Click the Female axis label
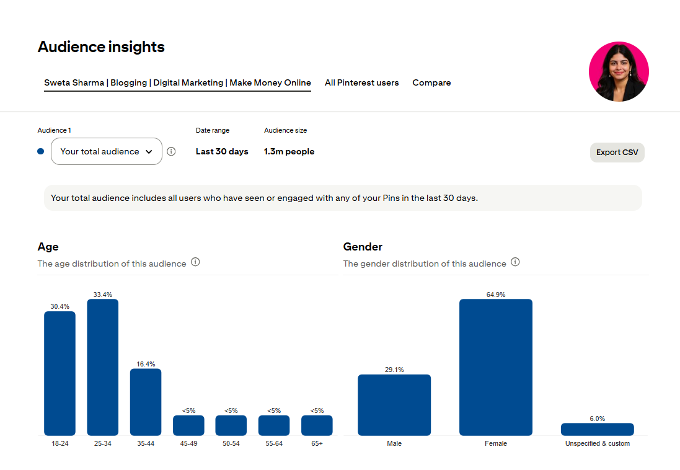 [x=496, y=443]
